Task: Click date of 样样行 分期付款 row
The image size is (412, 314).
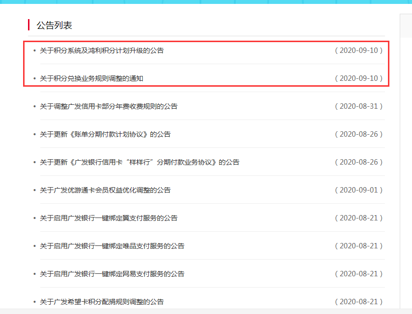Action: tap(358, 162)
